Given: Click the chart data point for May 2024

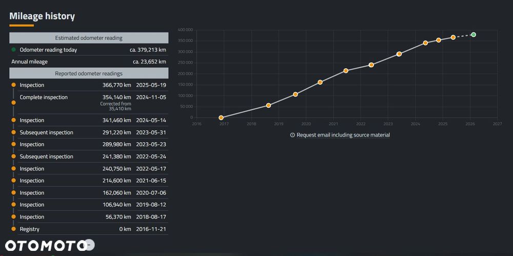Looking at the screenshot, I should point(425,43).
